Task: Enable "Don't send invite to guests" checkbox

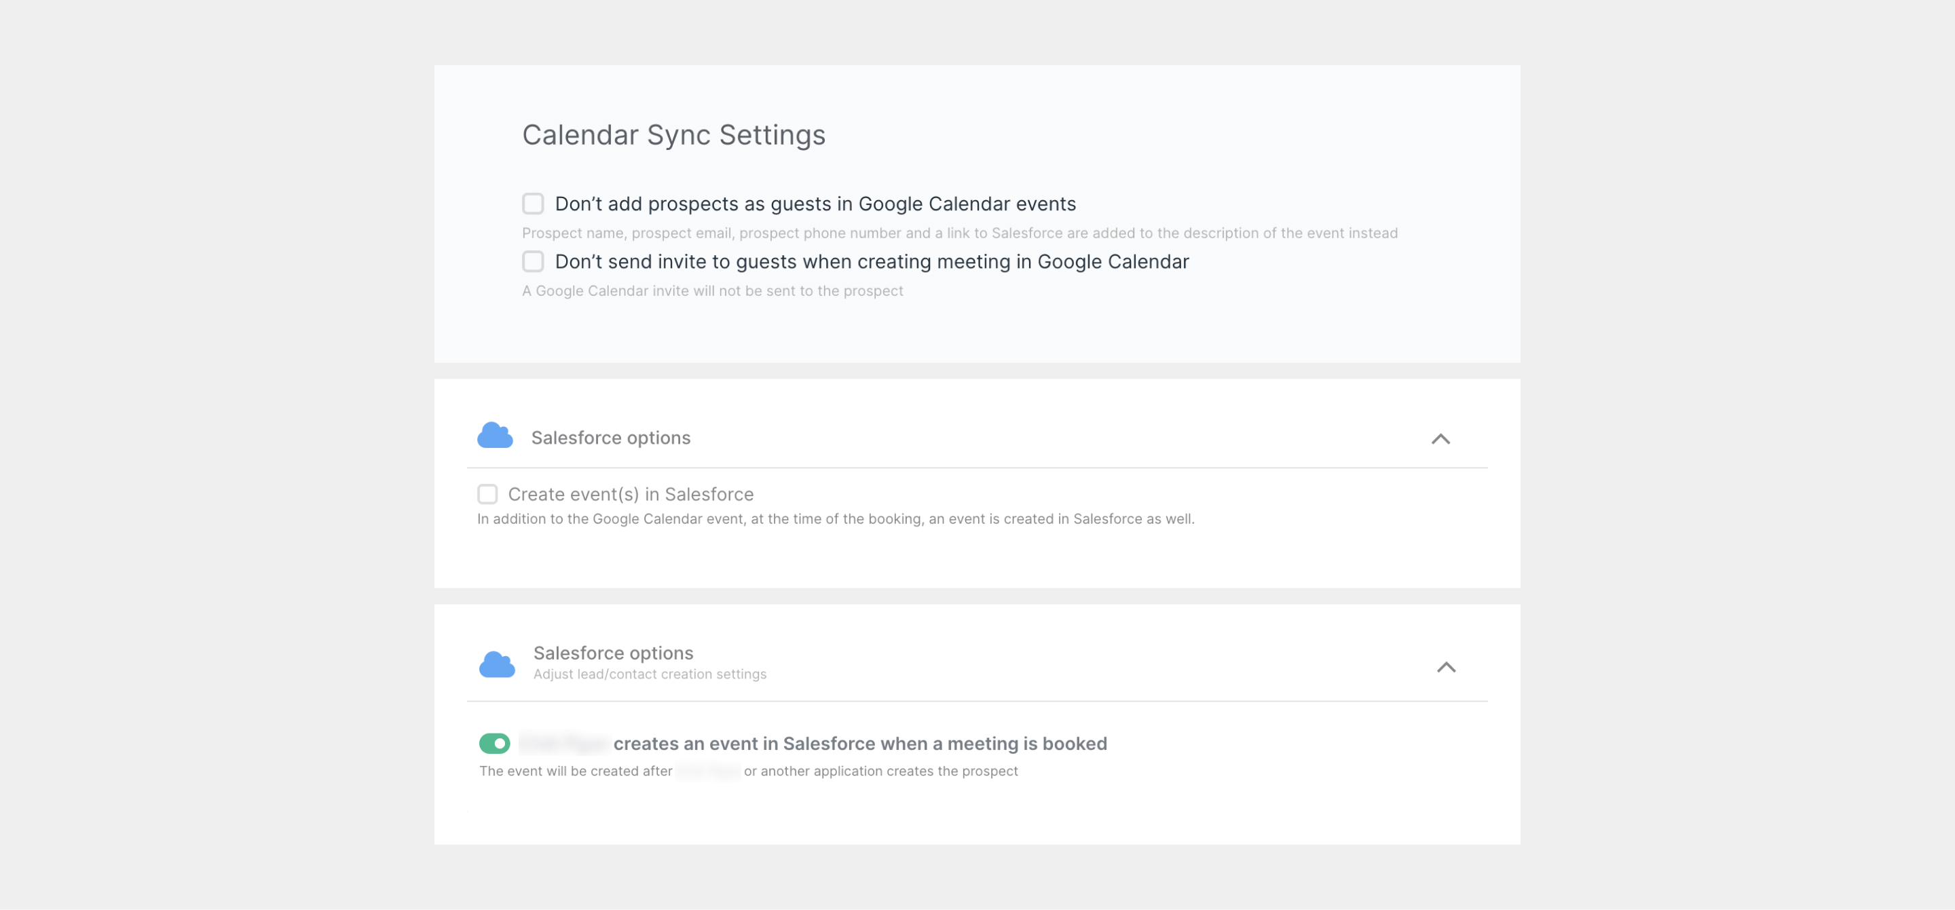Action: coord(533,261)
